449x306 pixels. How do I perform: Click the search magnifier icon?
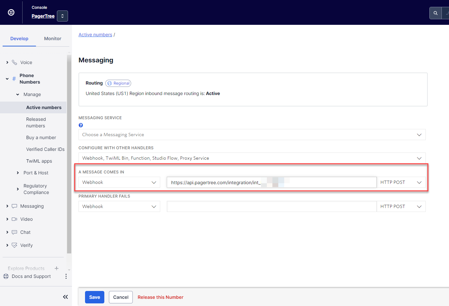(435, 13)
